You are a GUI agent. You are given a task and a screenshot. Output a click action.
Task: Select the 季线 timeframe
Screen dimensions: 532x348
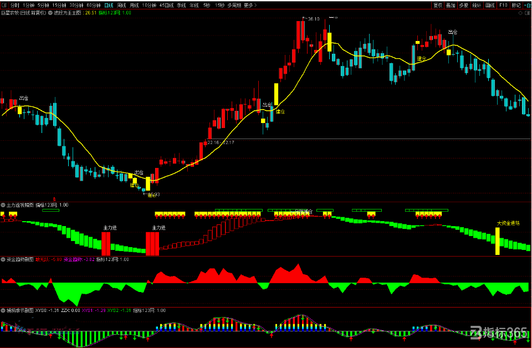coord(182,5)
